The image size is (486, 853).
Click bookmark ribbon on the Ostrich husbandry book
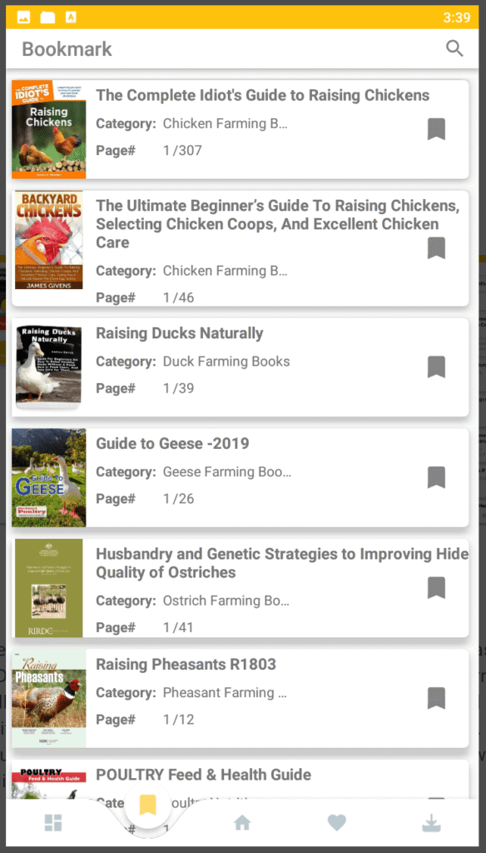(436, 587)
